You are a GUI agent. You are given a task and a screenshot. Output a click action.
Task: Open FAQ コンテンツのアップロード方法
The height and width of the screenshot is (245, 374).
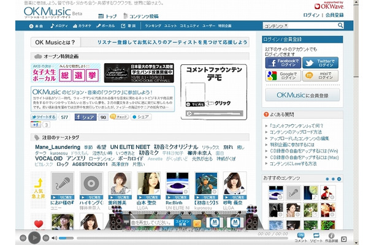296,132
